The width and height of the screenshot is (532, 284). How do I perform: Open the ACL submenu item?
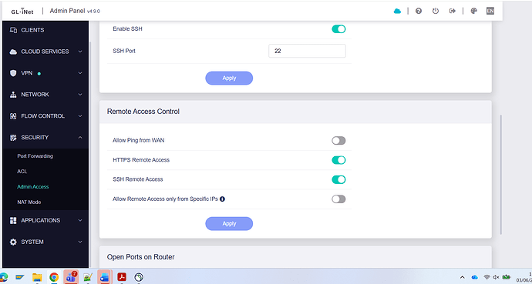(22, 172)
